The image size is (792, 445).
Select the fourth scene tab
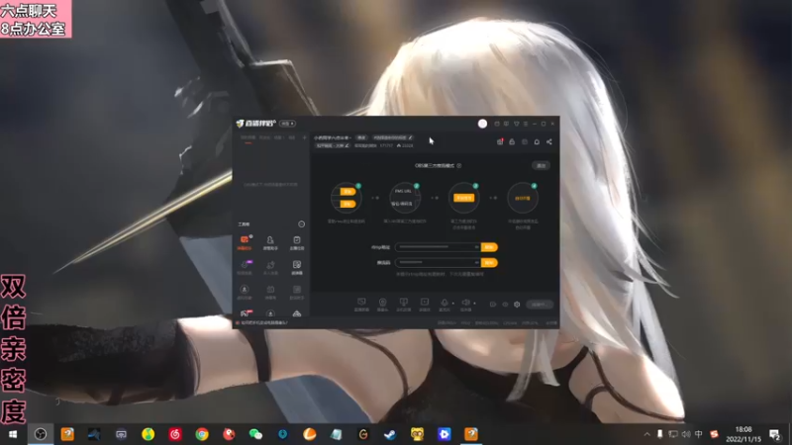point(292,137)
